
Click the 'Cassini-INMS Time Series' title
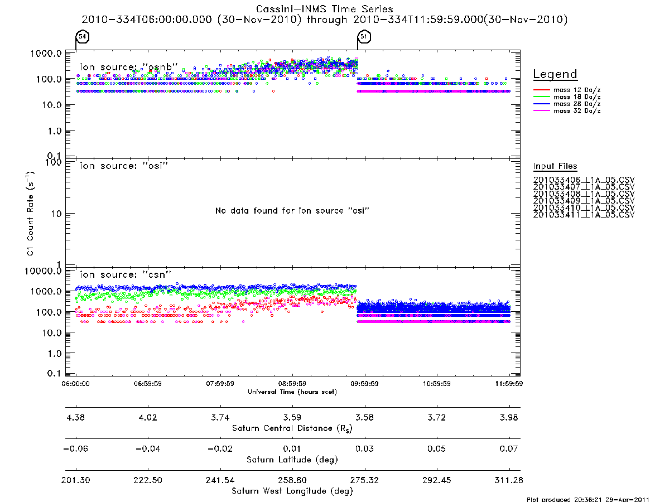(324, 9)
